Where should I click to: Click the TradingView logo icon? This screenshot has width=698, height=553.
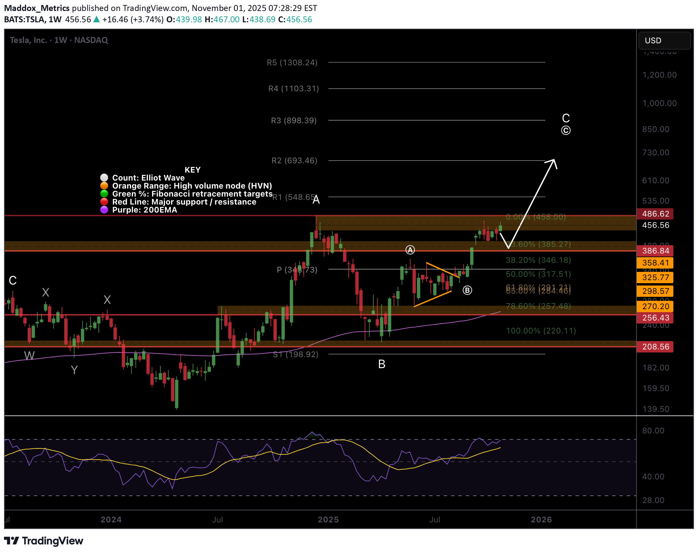[x=11, y=540]
